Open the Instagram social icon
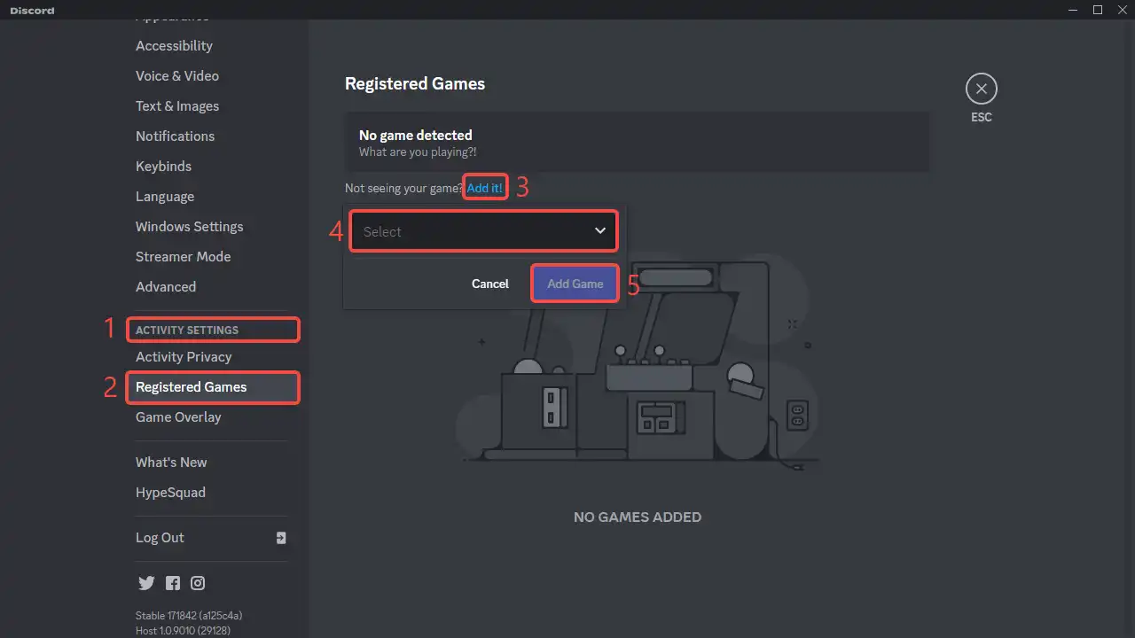The height and width of the screenshot is (638, 1135). (199, 583)
